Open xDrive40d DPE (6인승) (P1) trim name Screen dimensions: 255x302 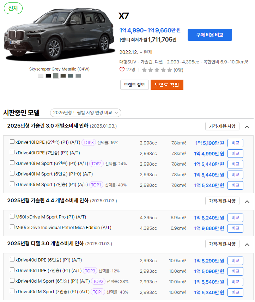point(49,260)
